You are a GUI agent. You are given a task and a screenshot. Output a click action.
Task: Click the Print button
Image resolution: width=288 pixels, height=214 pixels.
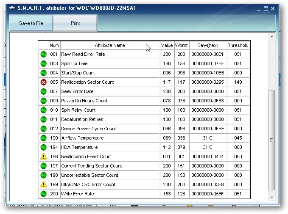75,23
